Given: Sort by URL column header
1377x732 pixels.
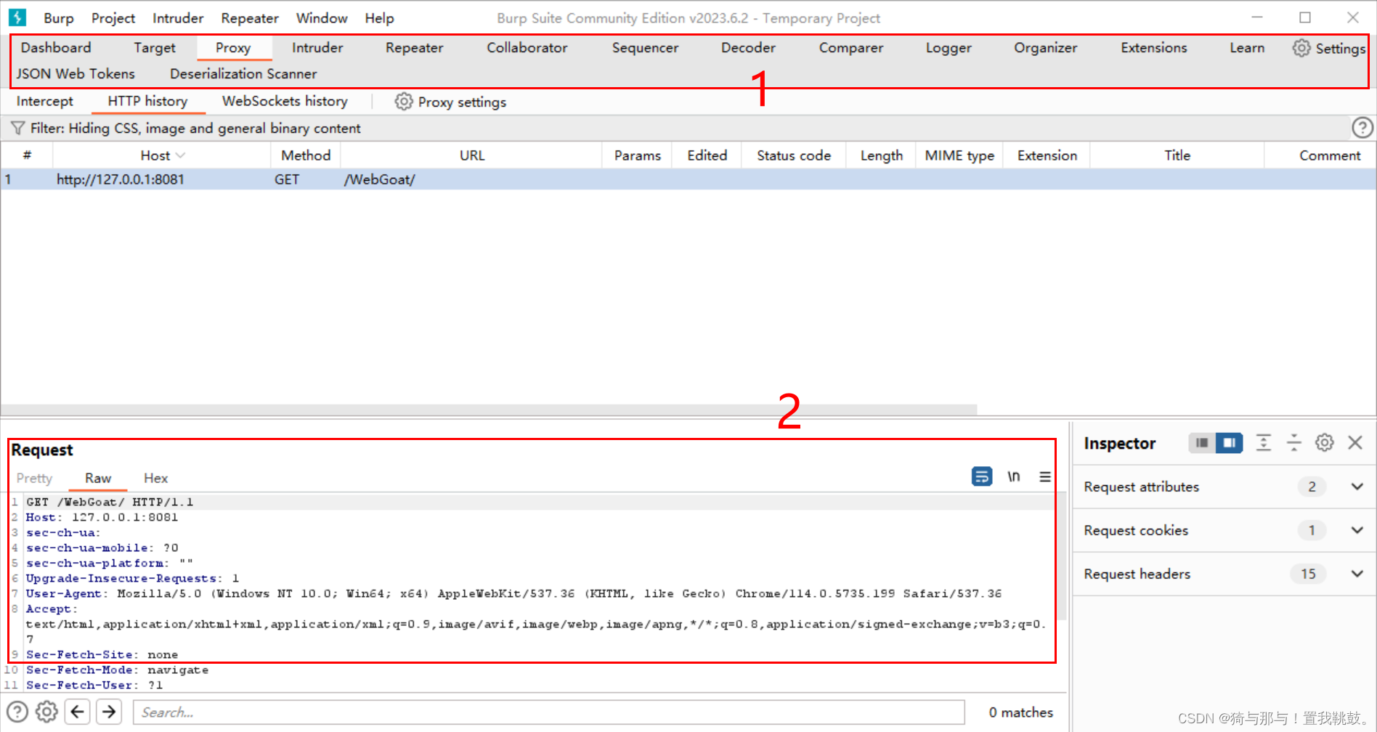Looking at the screenshot, I should point(472,155).
